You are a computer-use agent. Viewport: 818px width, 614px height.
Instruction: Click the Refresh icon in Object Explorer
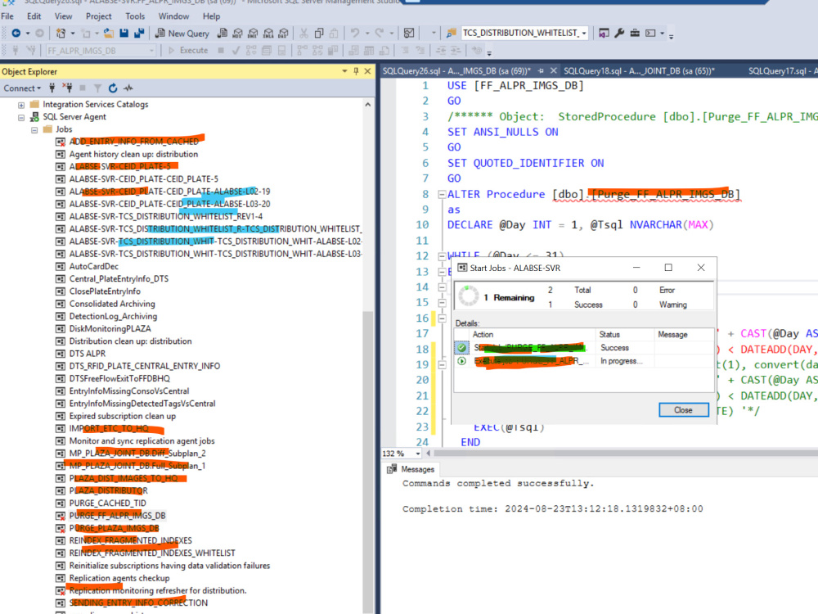113,88
